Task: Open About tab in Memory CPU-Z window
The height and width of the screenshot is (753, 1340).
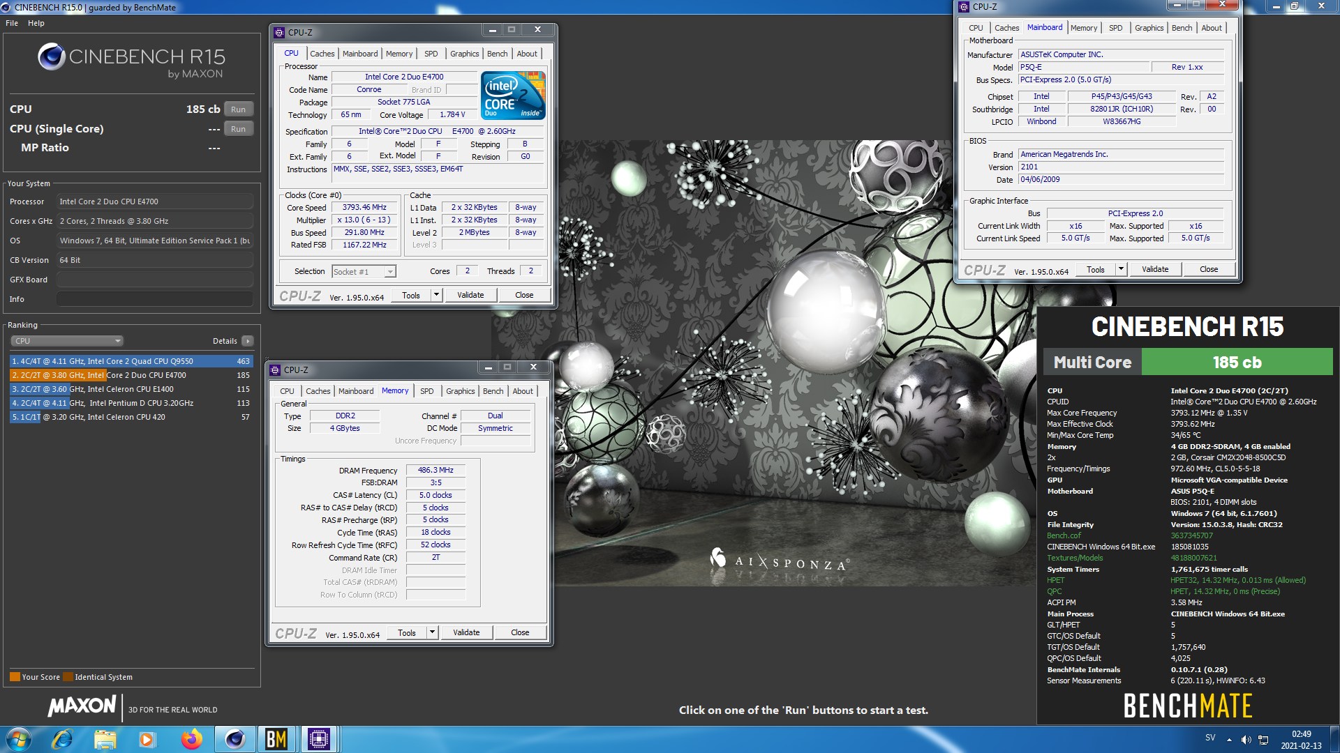Action: [x=523, y=391]
